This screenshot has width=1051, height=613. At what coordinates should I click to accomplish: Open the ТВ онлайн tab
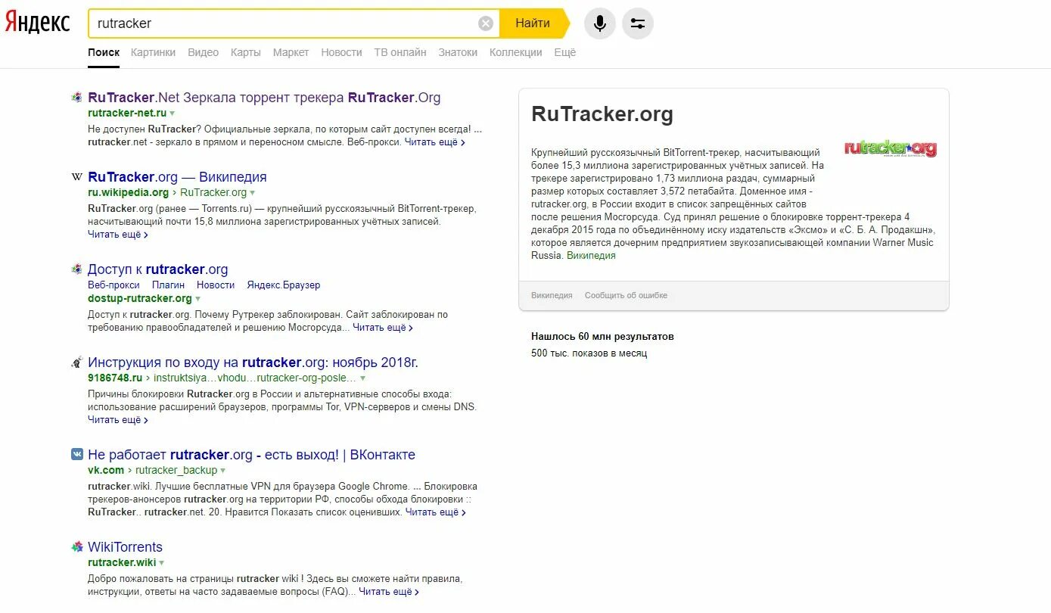[x=400, y=52]
